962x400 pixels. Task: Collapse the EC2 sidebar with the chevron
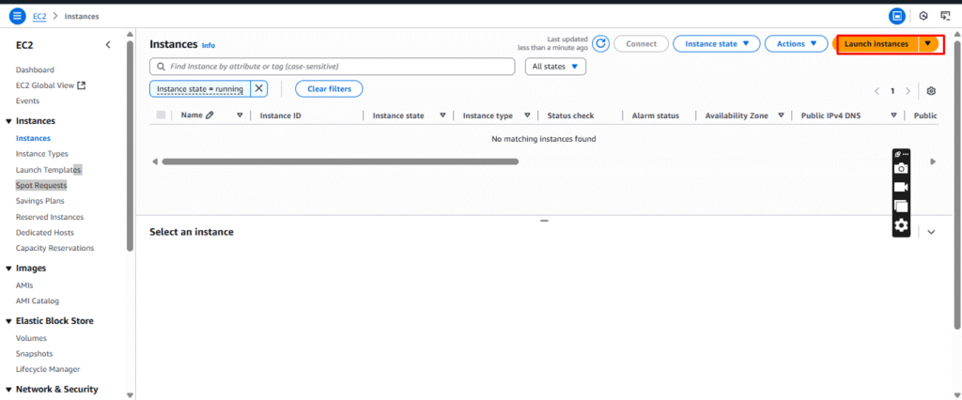(x=108, y=45)
